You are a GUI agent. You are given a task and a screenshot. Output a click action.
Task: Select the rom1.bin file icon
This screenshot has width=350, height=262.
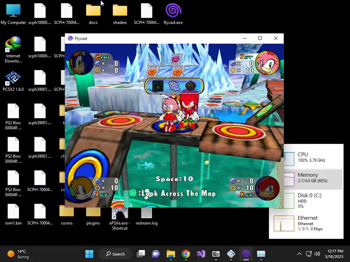click(x=13, y=215)
